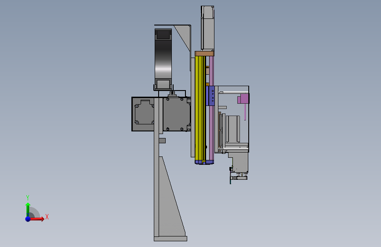
Task: Select the yellow vertical linear rail
Action: (200, 108)
